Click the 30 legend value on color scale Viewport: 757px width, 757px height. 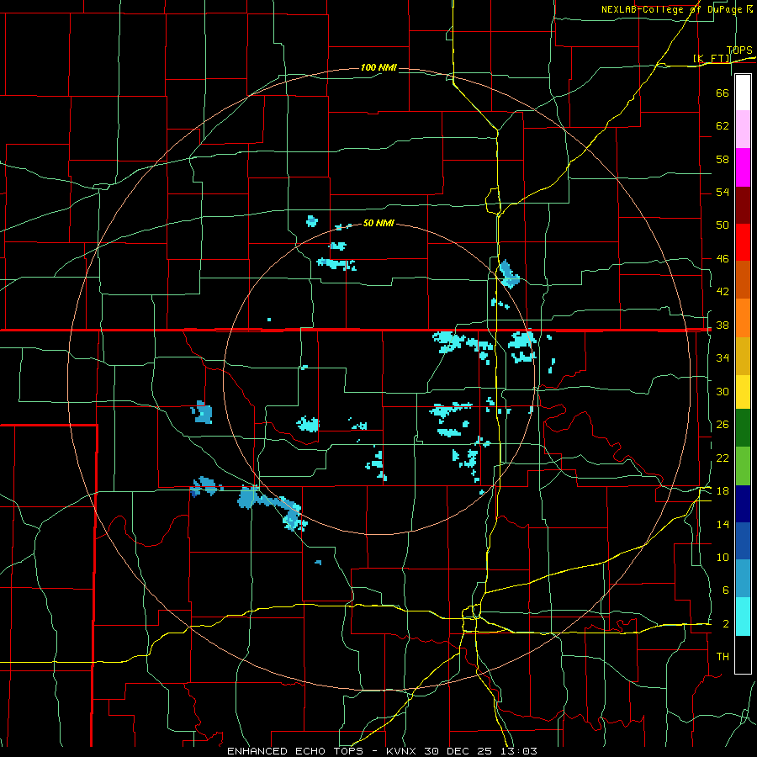coord(723,391)
